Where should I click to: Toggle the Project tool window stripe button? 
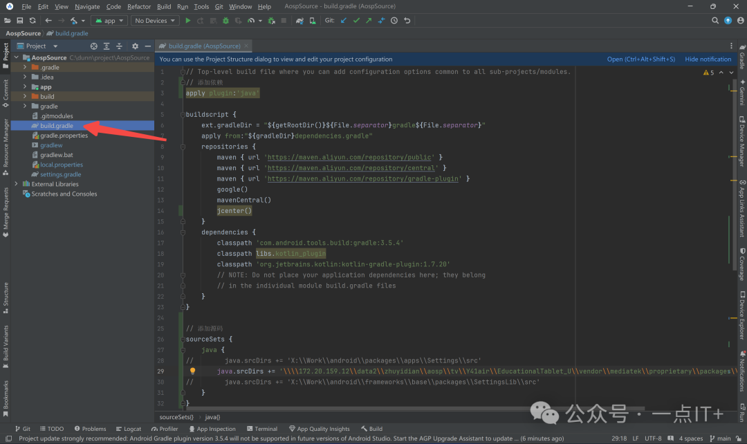(6, 55)
